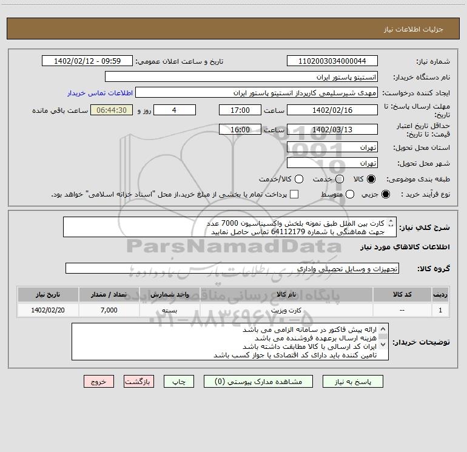Click the deadline time field 17:00

[x=240, y=110]
